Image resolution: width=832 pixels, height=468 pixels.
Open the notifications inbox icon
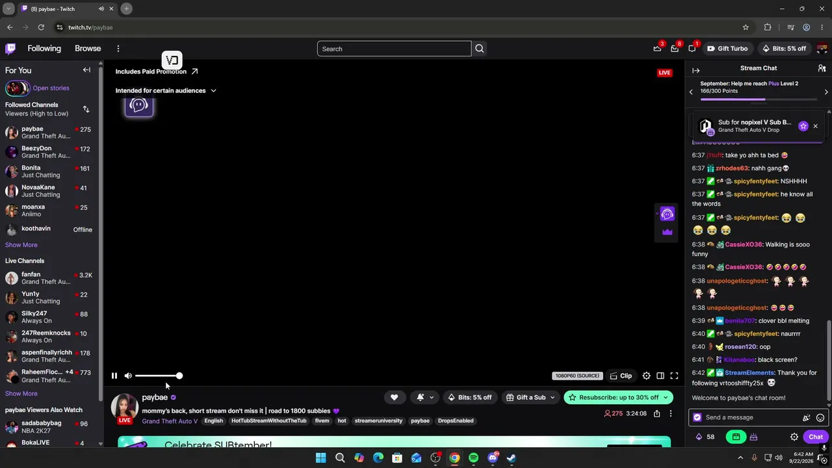click(675, 49)
